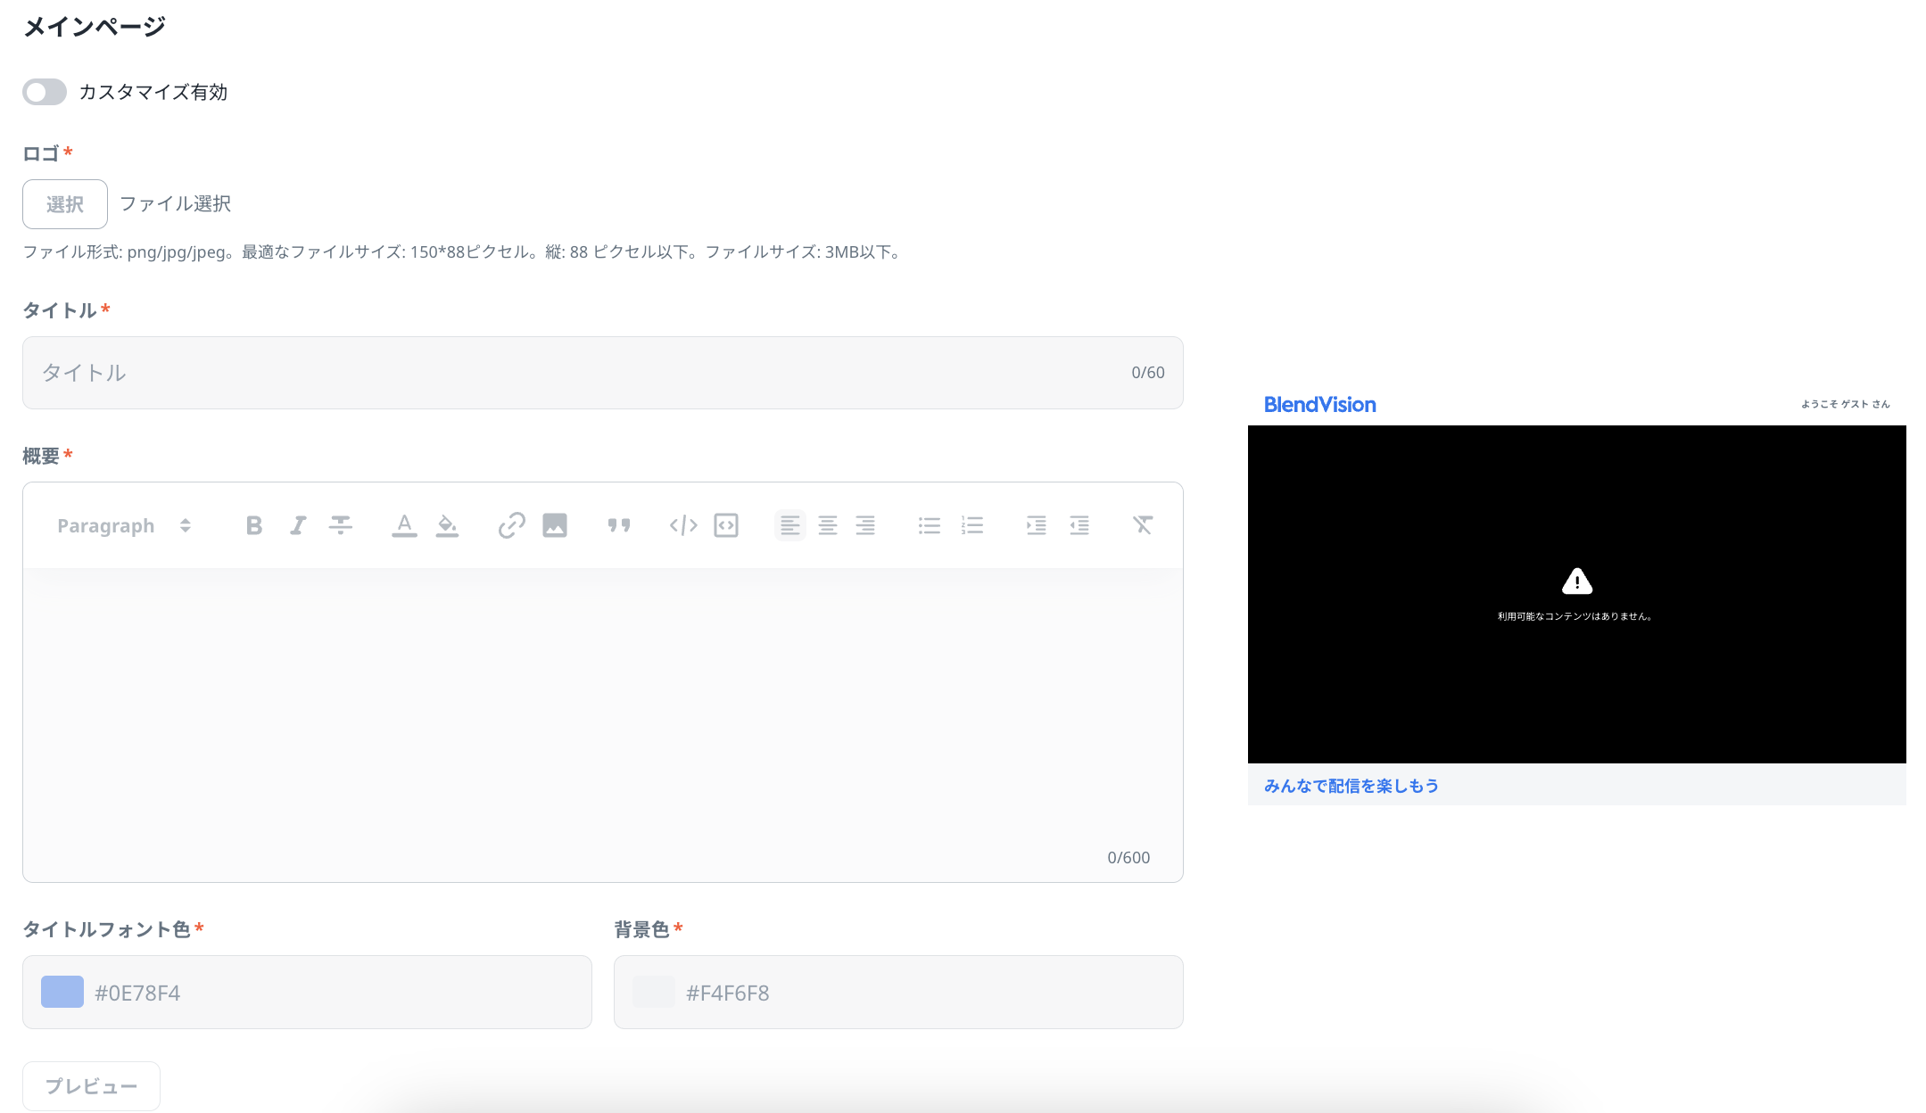This screenshot has width=1926, height=1113.
Task: Open the title font color swatch
Action: tap(62, 992)
